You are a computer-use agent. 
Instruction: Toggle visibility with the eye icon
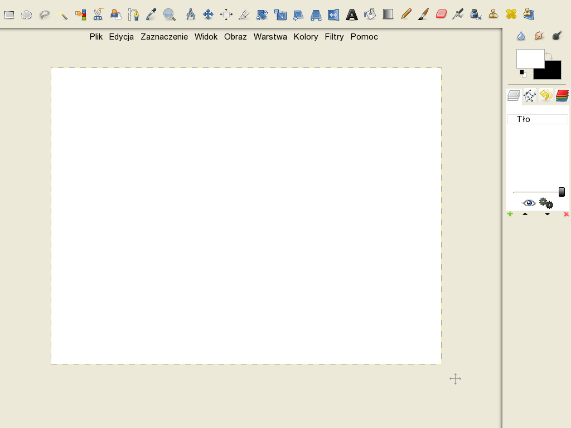pos(529,203)
